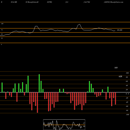Image resolution: width=130 pixels, height=130 pixels.
Task: Click the MR axis label '40'
Action: pyautogui.click(x=127, y=86)
